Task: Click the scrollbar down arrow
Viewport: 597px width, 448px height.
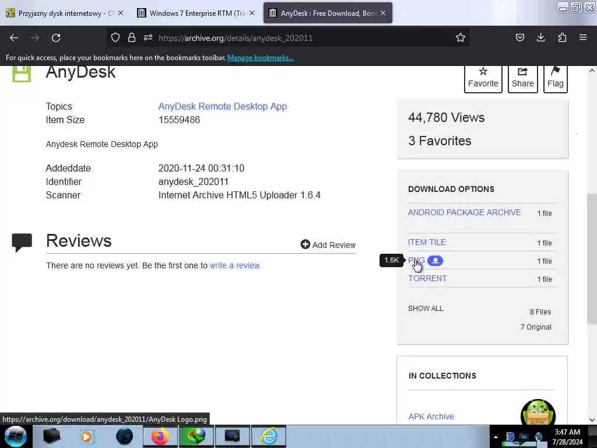Action: [x=592, y=420]
